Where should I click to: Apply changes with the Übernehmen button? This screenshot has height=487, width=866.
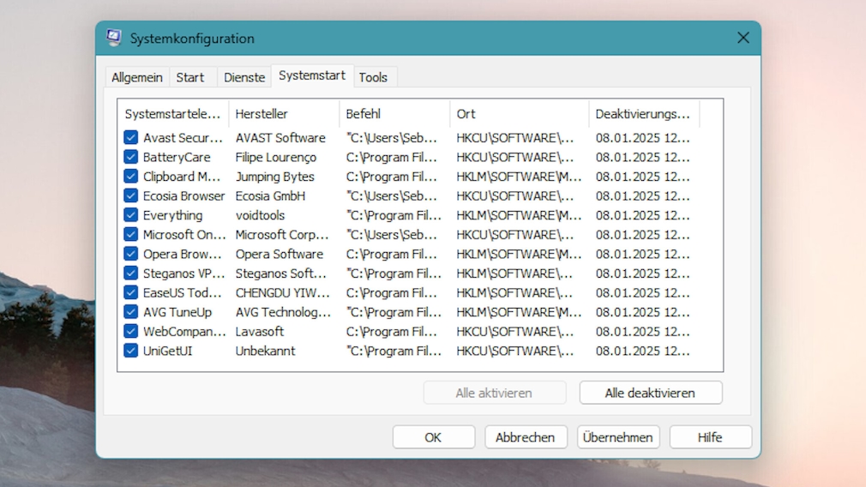(618, 437)
